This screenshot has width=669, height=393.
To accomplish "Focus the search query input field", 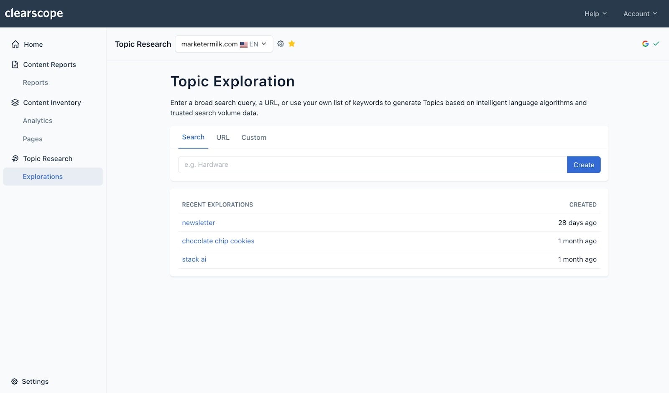I will point(373,165).
